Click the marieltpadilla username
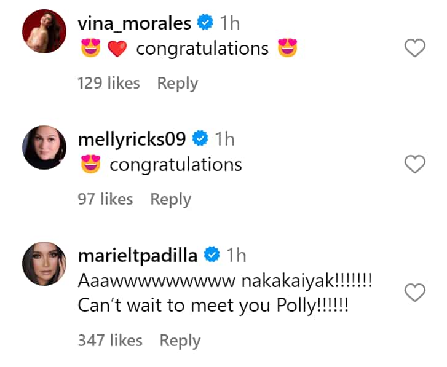447x367 pixels. pos(137,256)
